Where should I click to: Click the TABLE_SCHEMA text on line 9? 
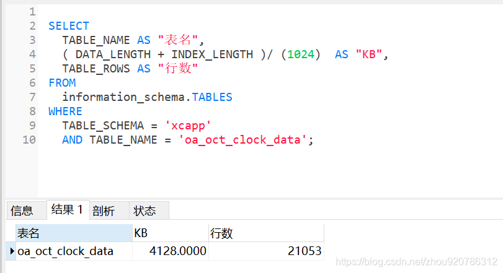pyautogui.click(x=103, y=126)
